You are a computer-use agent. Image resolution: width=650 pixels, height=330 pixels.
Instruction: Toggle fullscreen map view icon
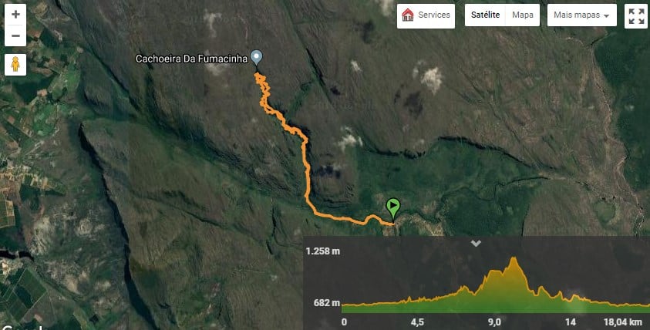(636, 16)
